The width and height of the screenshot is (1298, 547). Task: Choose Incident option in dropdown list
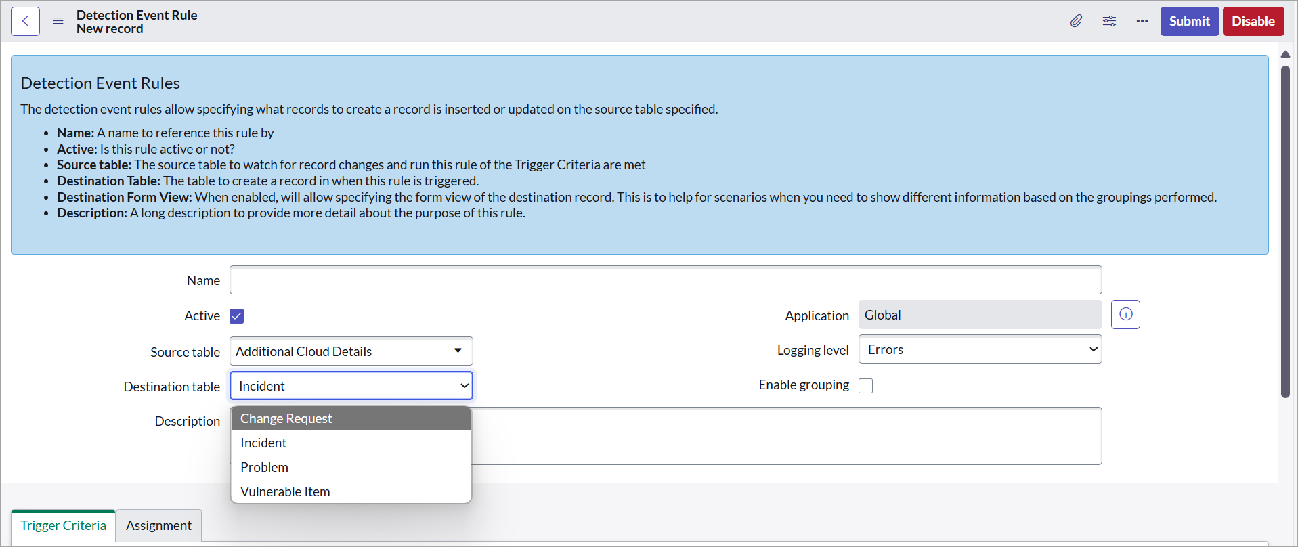(351, 443)
